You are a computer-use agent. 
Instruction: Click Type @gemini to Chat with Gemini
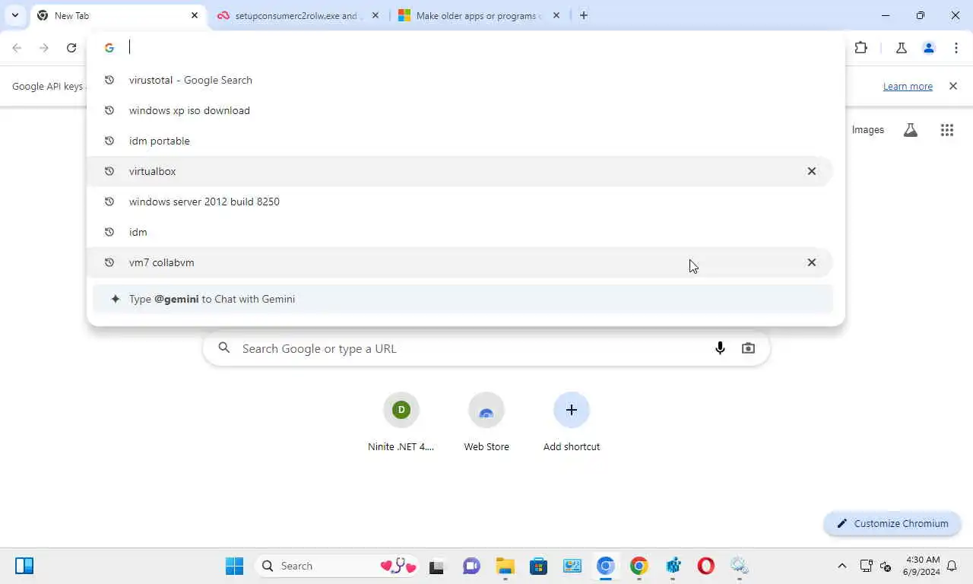[463, 299]
